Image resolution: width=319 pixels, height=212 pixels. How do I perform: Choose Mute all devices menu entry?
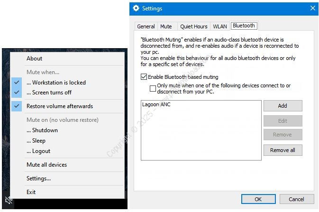click(x=46, y=165)
